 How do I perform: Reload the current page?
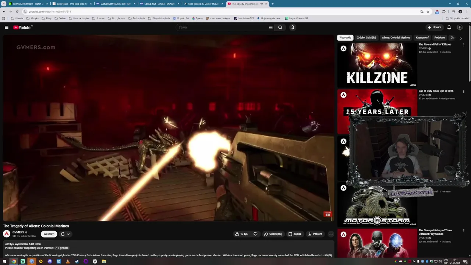[17, 11]
